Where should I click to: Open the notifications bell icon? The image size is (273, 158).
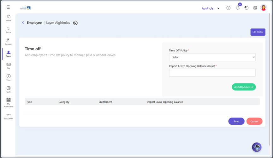(238, 8)
